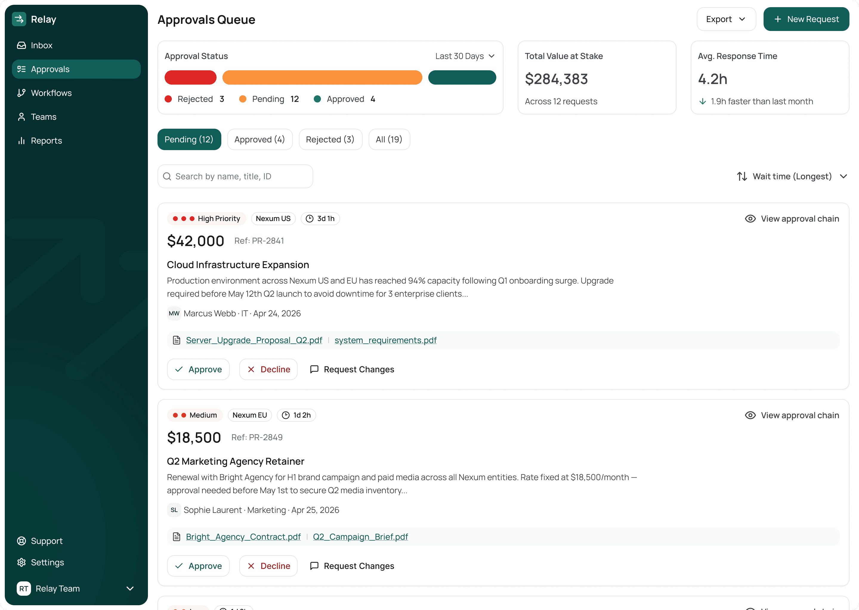Click the 1d 2h wait time clock icon

point(285,415)
